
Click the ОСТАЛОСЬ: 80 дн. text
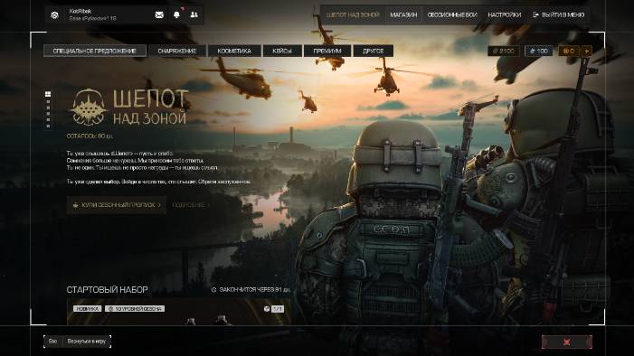point(90,136)
